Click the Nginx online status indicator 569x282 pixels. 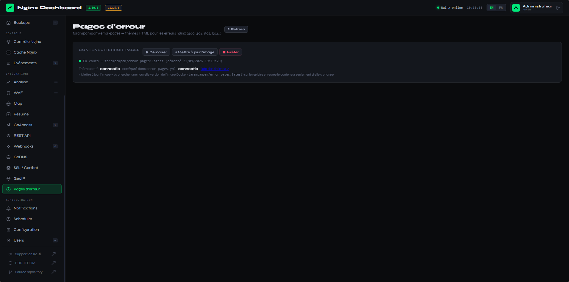(x=450, y=8)
